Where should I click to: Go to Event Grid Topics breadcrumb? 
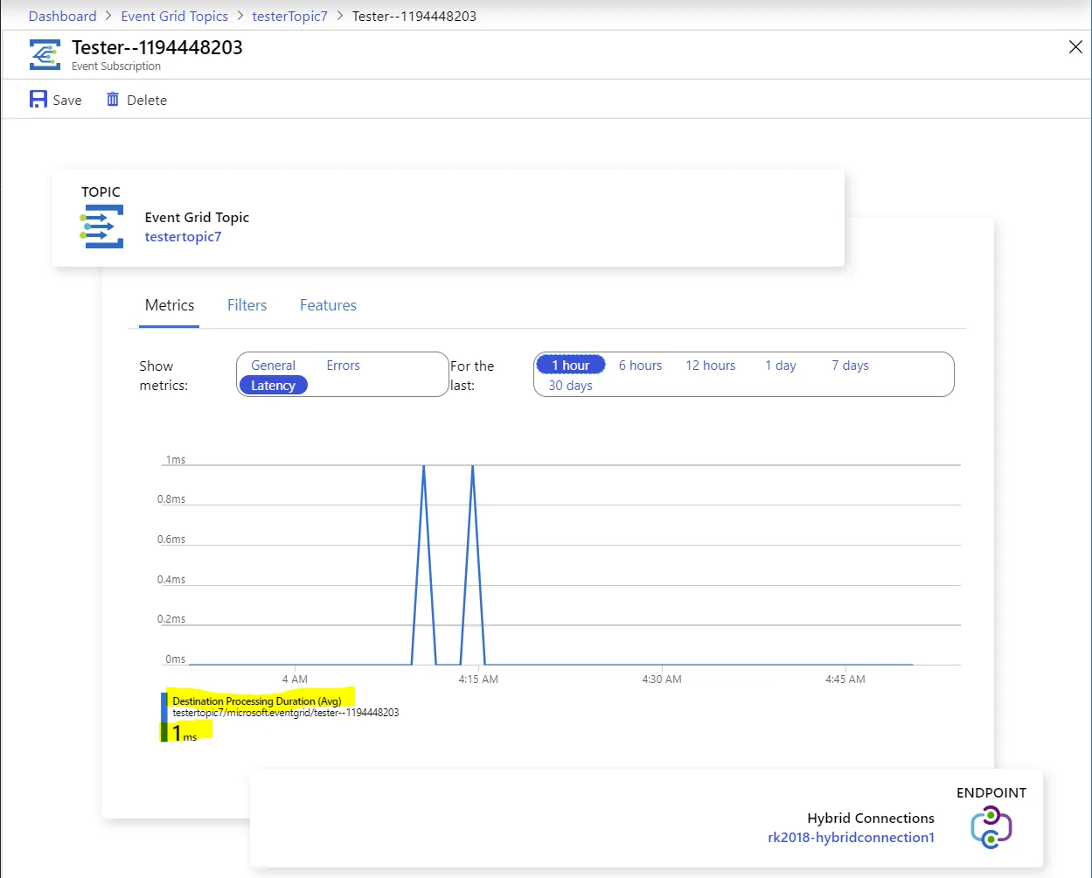coord(175,16)
